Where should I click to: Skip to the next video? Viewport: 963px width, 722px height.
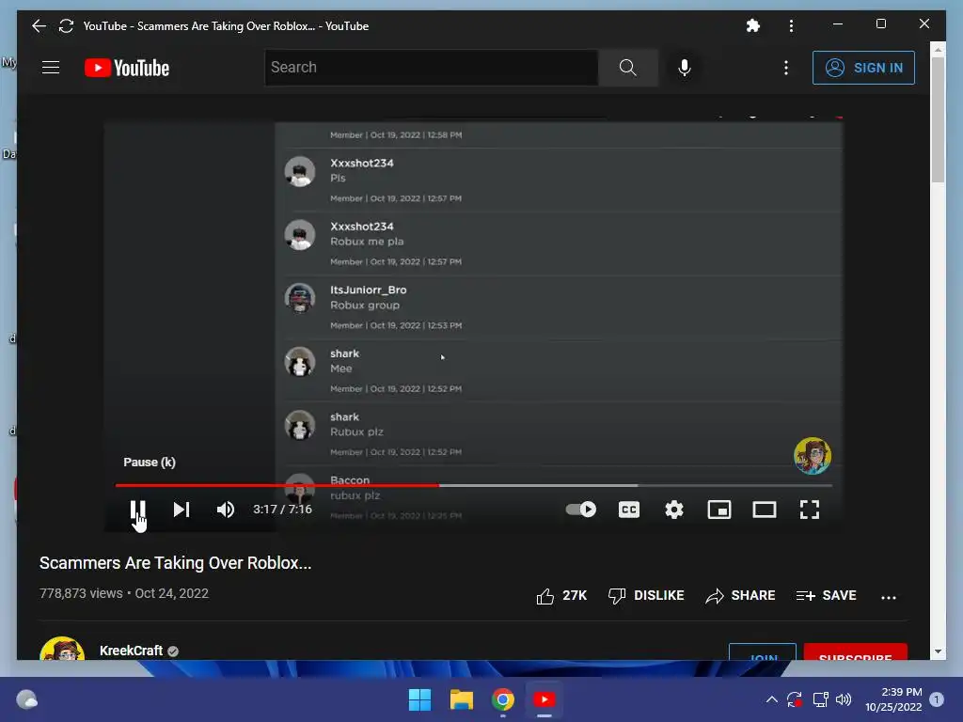(x=182, y=510)
